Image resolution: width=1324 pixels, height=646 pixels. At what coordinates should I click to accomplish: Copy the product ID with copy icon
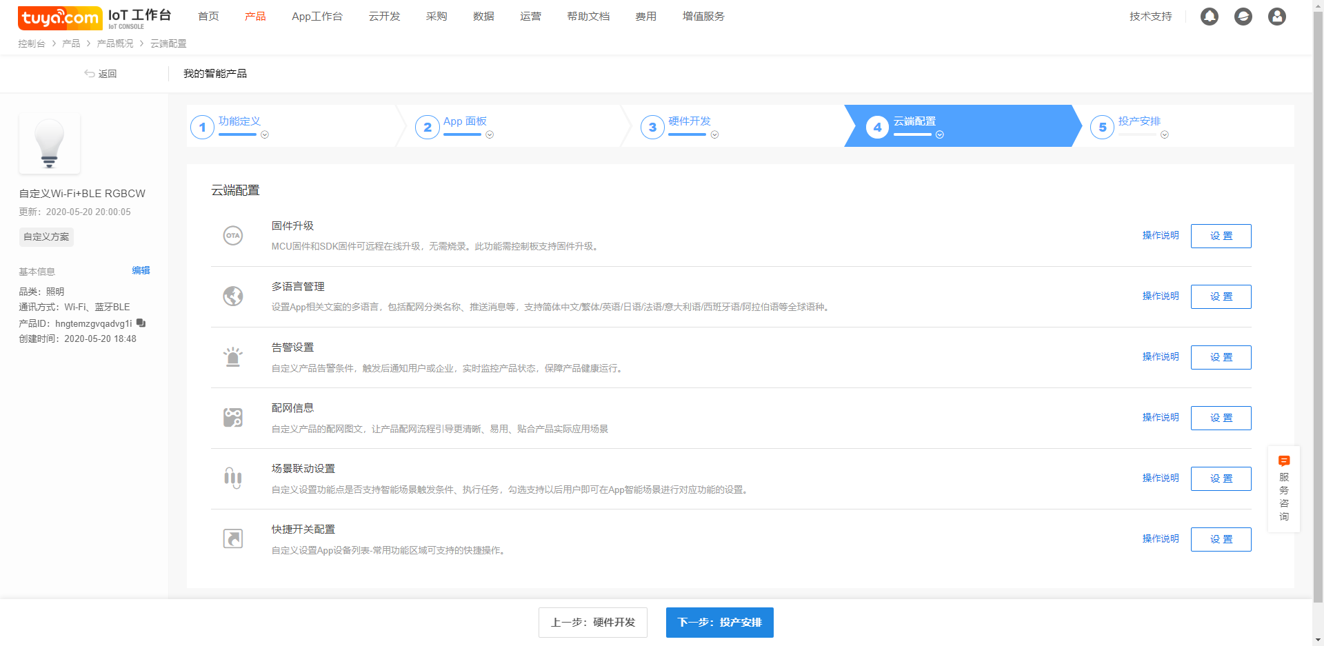tap(141, 323)
